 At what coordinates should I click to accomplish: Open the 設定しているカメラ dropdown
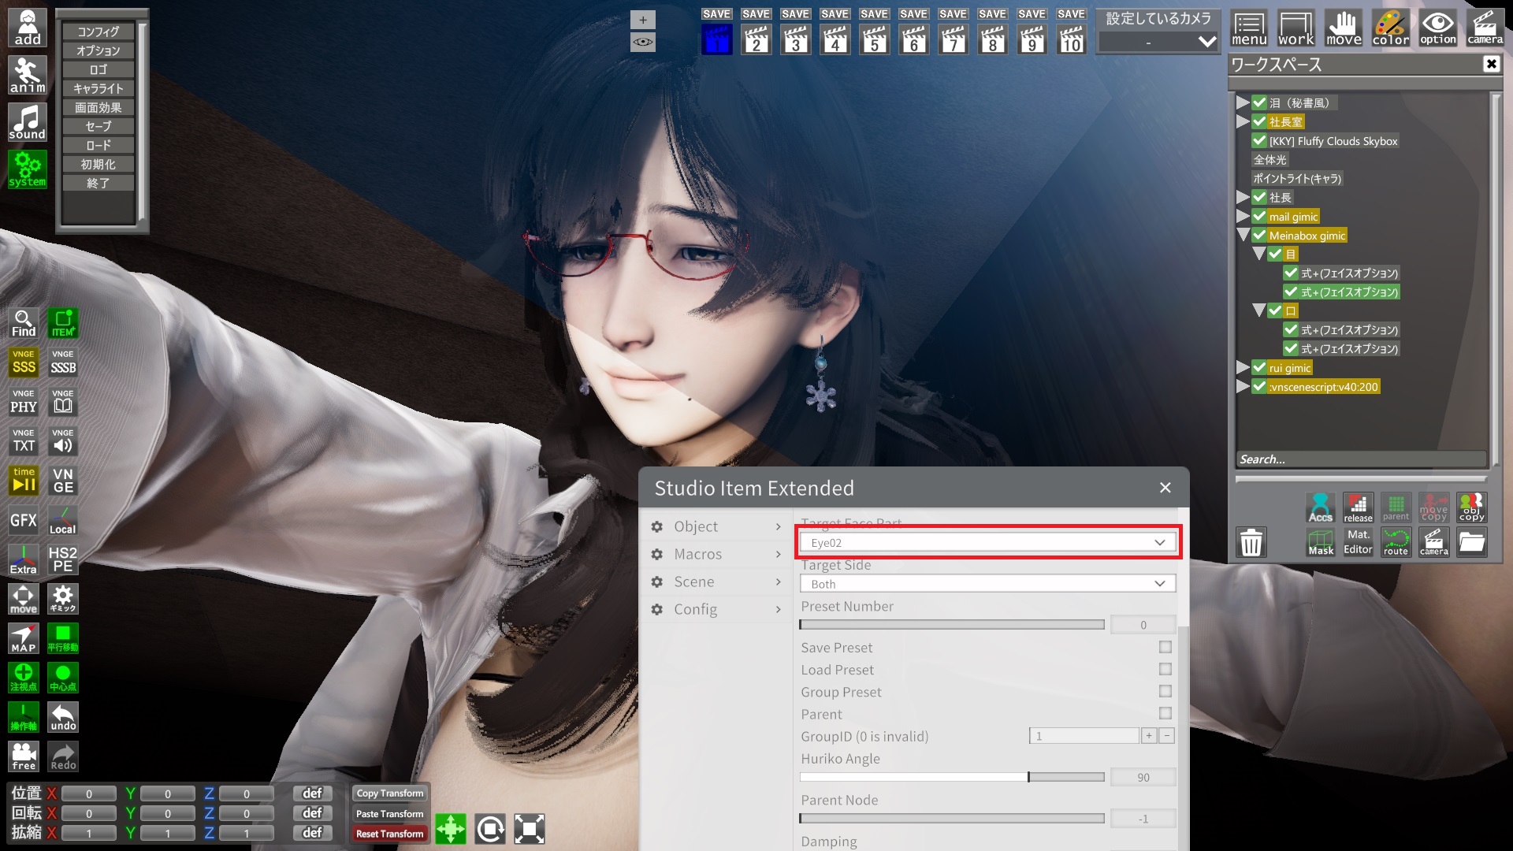[1158, 42]
